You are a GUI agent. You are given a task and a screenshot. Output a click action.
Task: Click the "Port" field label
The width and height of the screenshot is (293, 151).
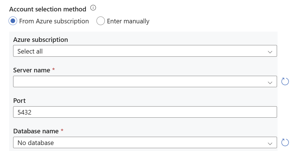tap(19, 101)
